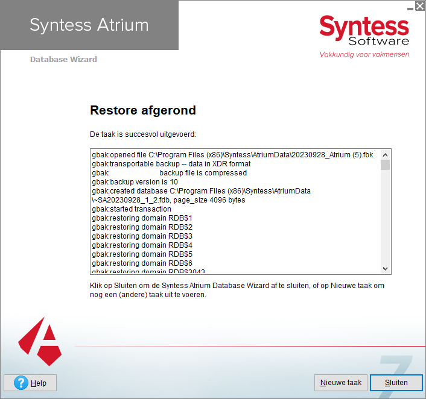Click the log scrollbar down arrow
This screenshot has height=399, width=426.
point(385,268)
